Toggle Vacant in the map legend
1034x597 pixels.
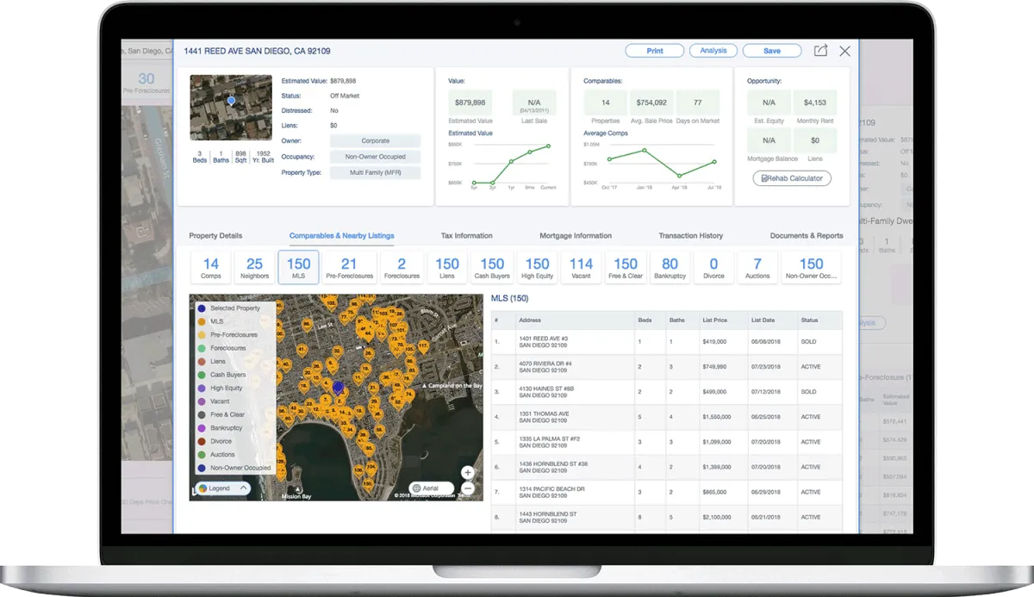(214, 401)
